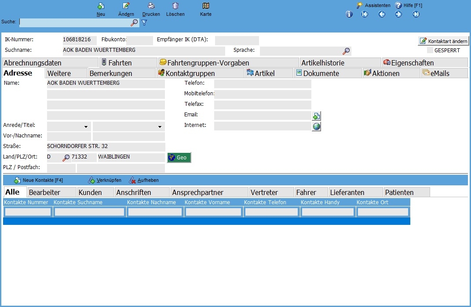Go to next record arrow

(398, 14)
